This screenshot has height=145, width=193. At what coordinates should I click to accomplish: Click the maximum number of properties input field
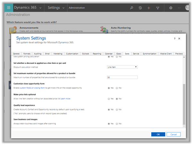point(122,77)
